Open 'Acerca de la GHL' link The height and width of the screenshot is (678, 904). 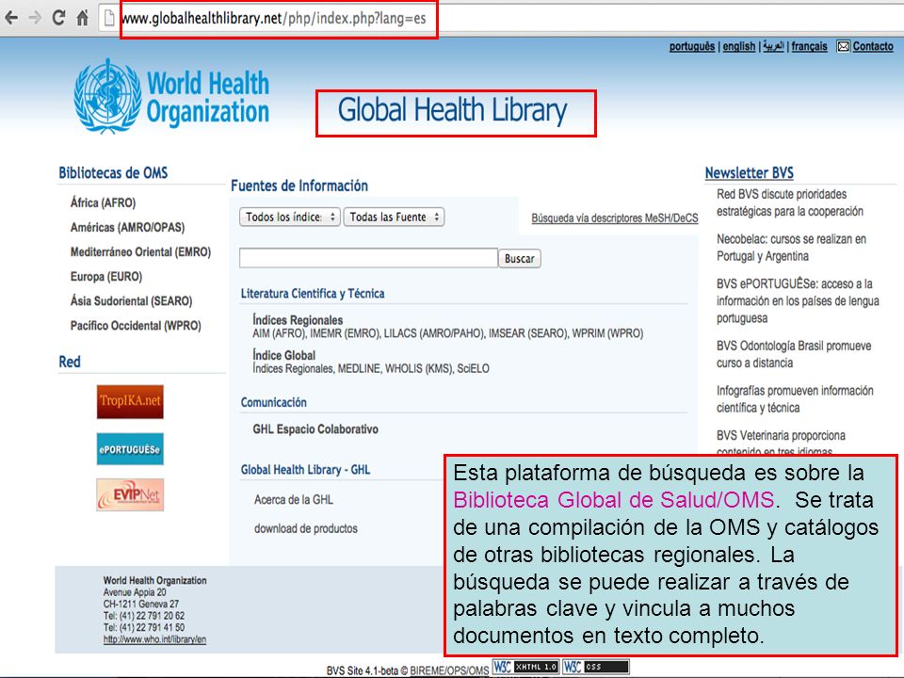[294, 500]
